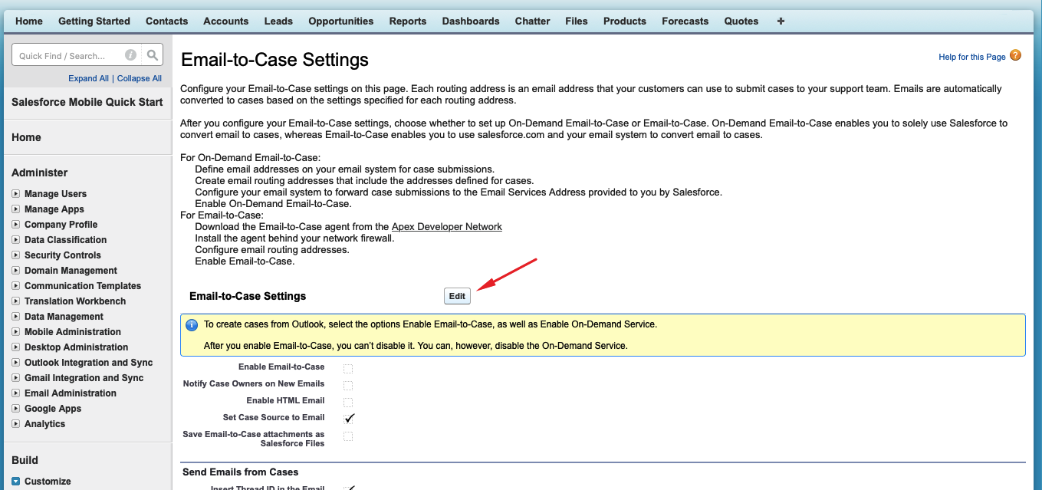
Task: Open the Quotes tab
Action: [741, 21]
